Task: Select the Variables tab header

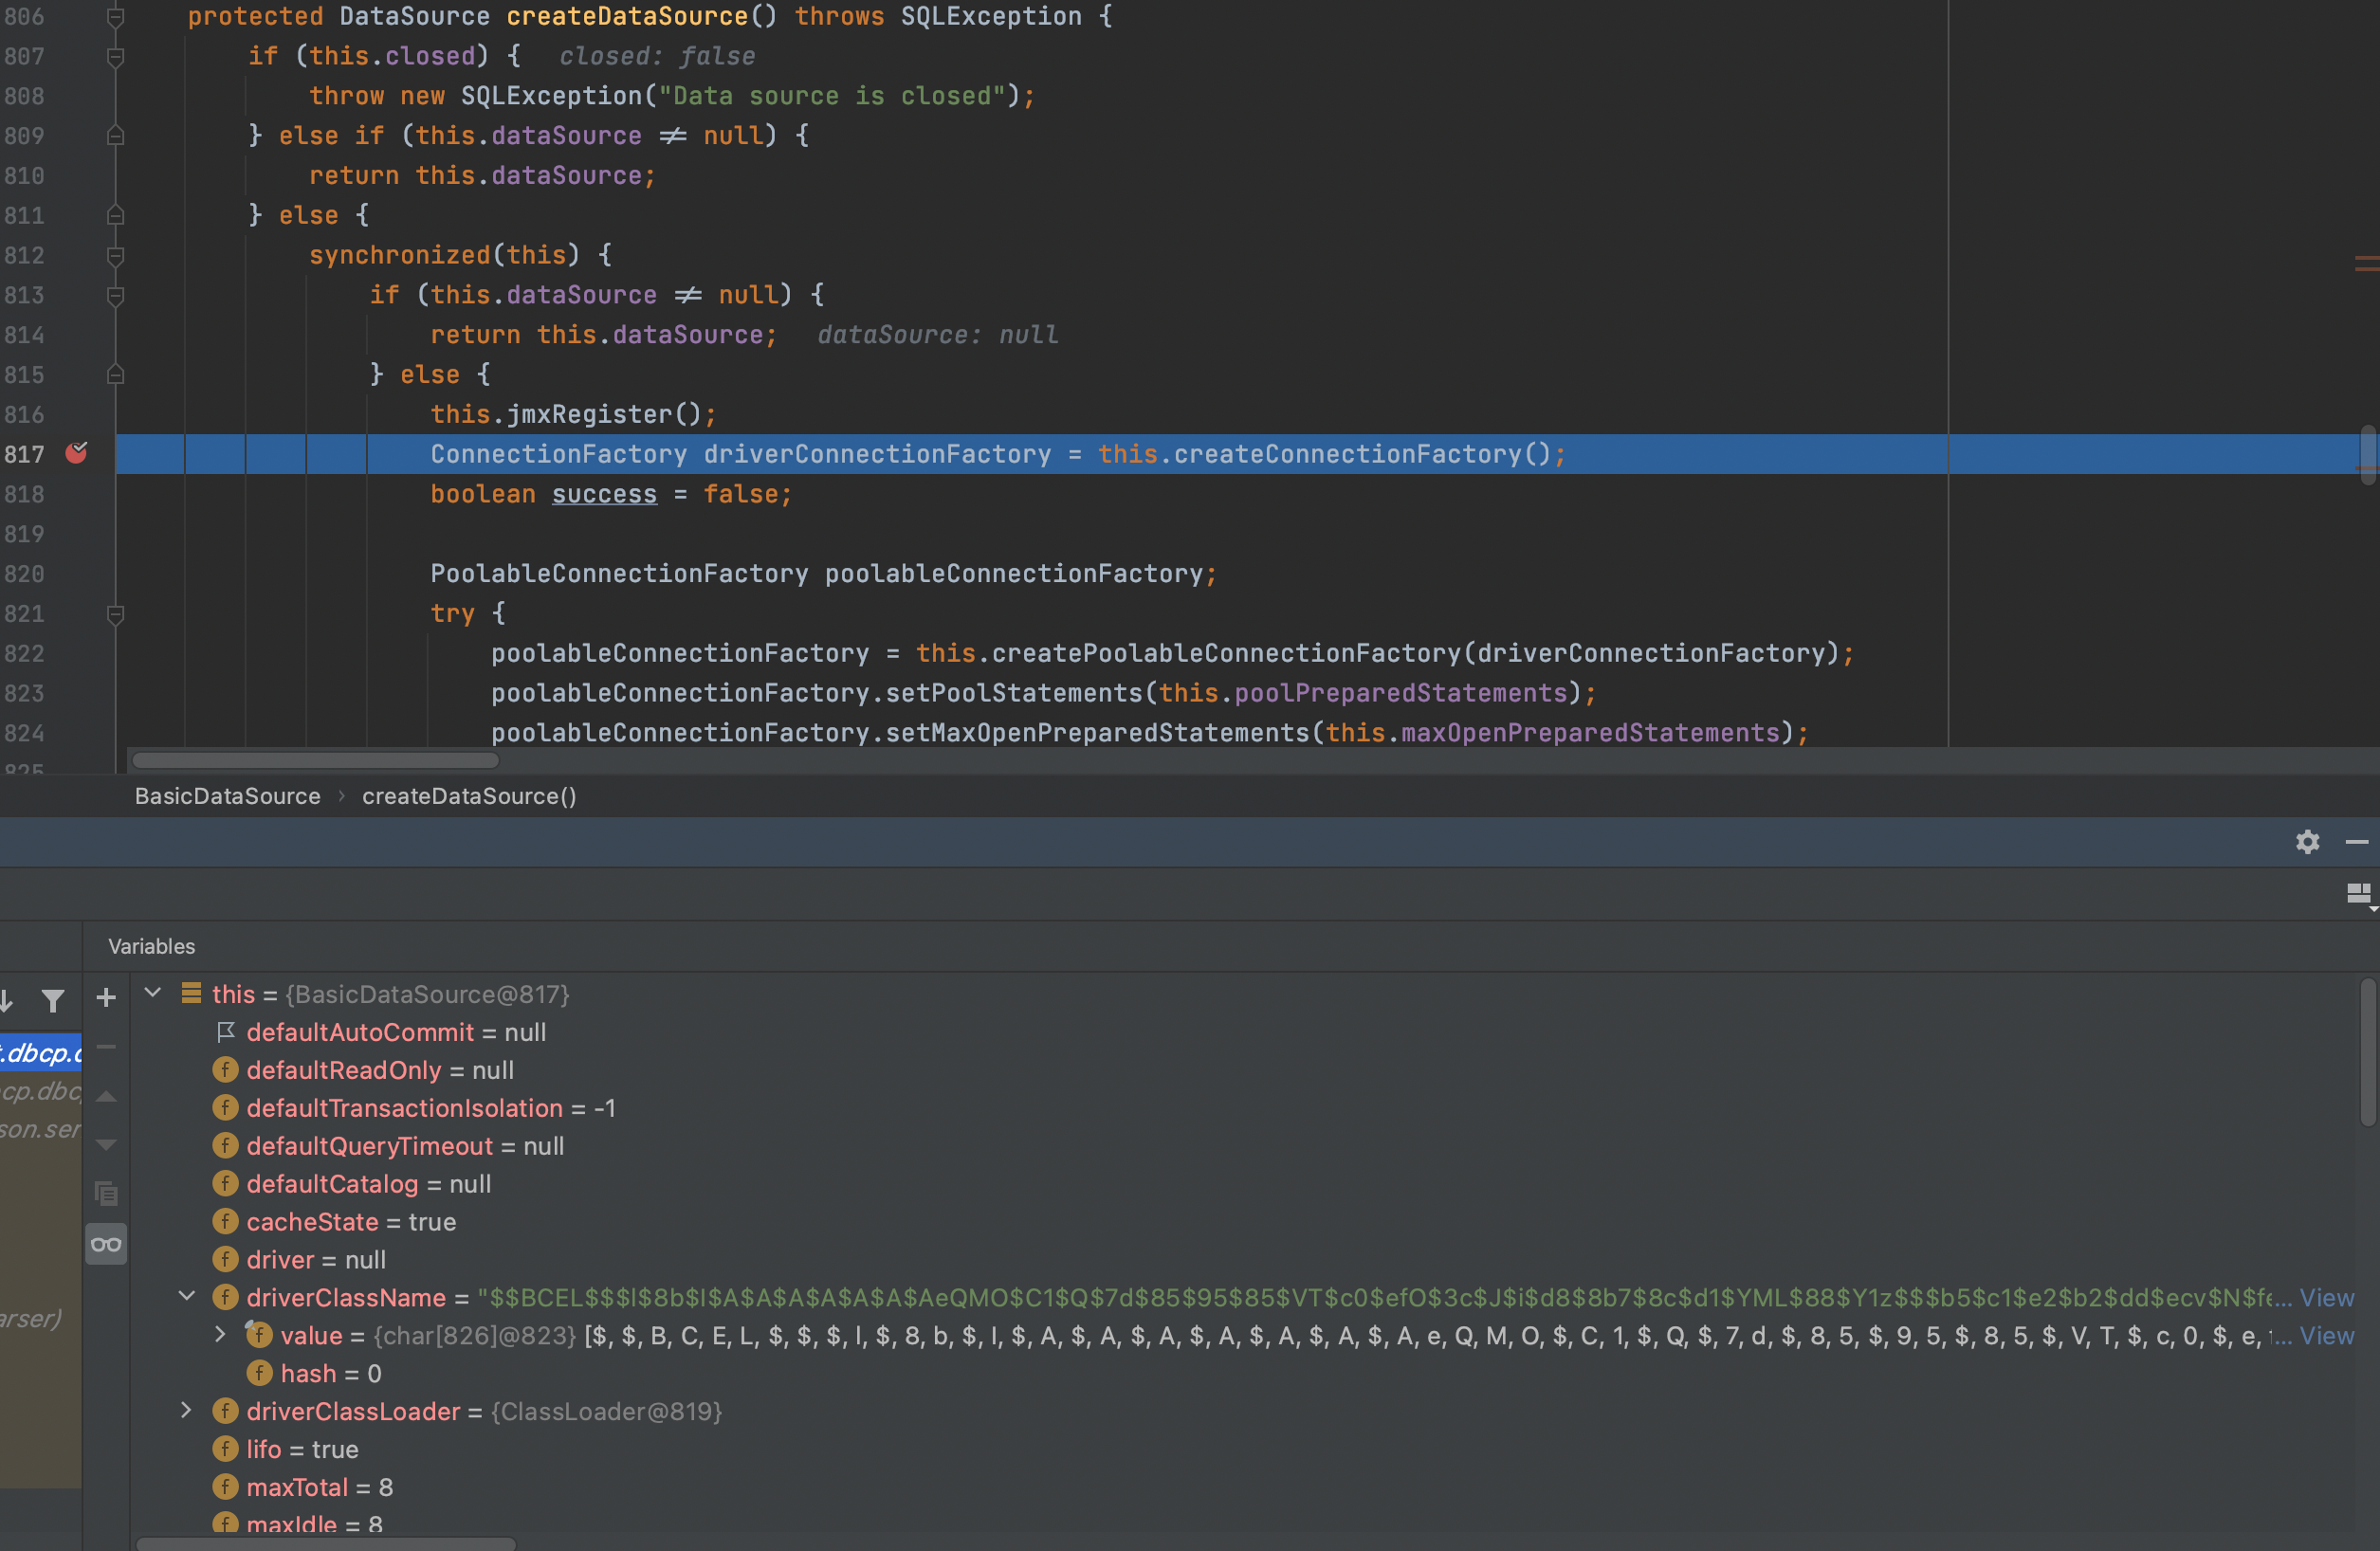Action: point(152,946)
